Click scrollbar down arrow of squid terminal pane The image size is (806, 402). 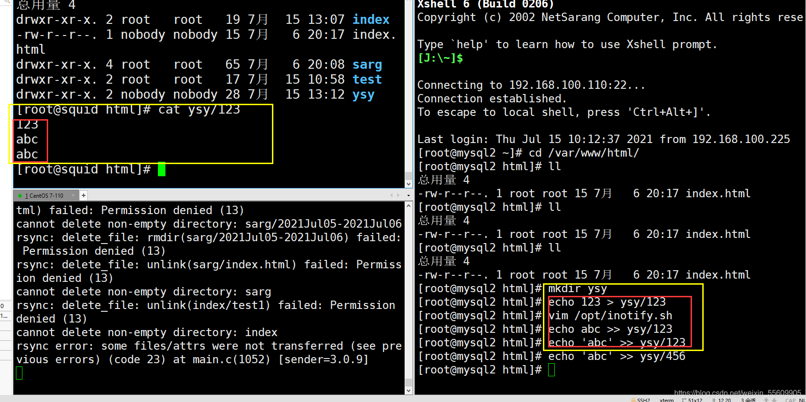[408, 184]
